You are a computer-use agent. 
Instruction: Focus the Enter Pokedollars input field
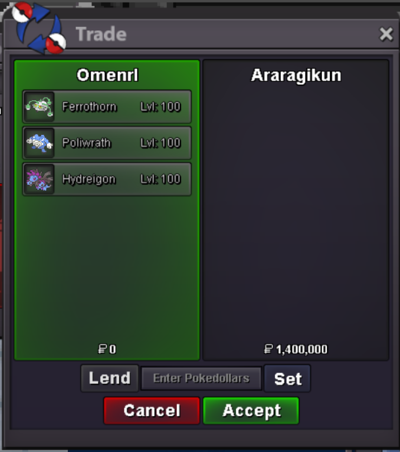(201, 378)
